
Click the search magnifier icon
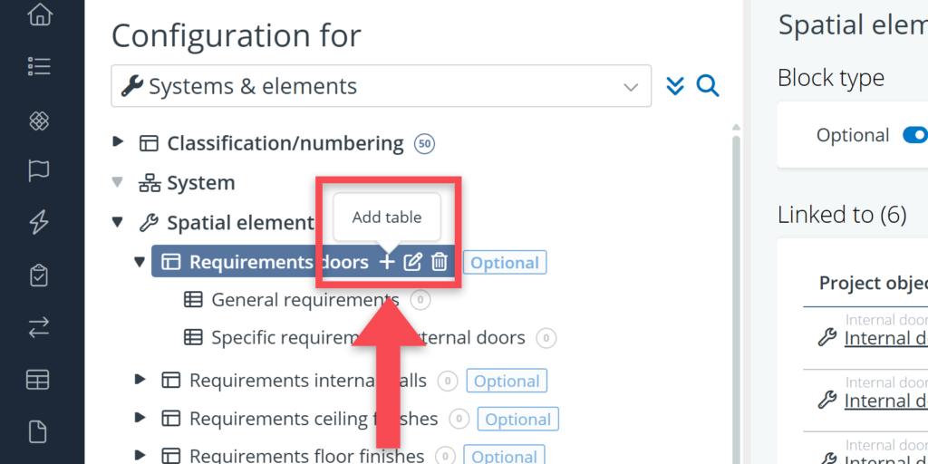tap(708, 86)
